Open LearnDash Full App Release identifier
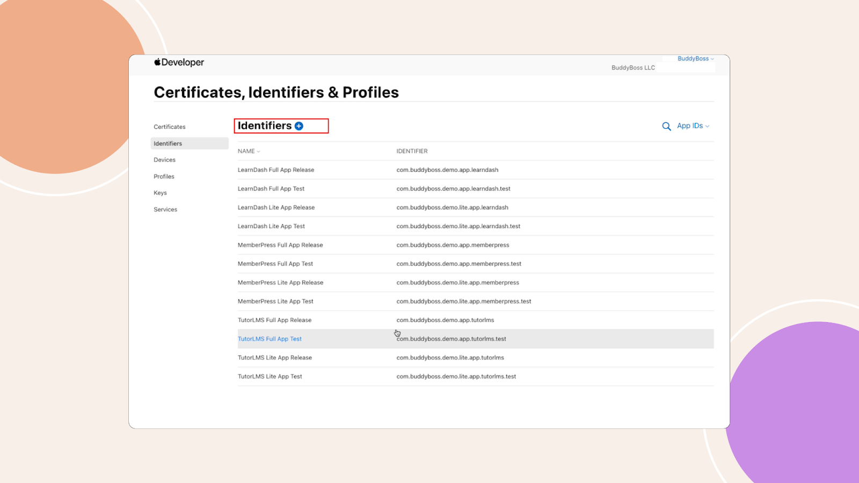The width and height of the screenshot is (859, 483). [276, 170]
